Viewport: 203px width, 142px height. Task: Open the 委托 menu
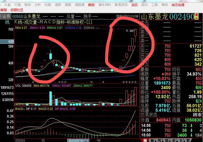coord(145,5)
